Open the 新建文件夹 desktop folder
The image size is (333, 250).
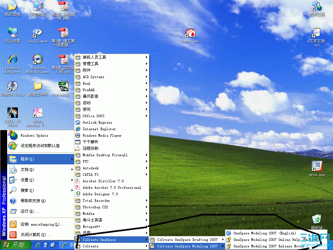38,89
